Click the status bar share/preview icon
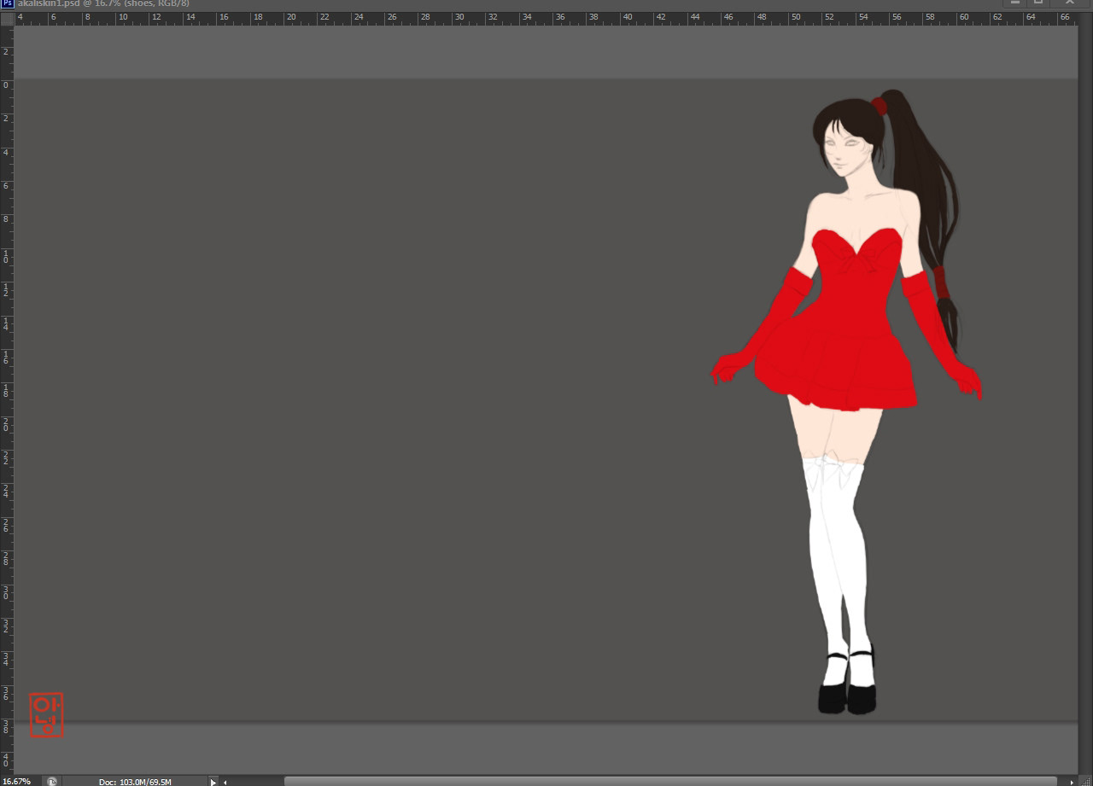This screenshot has height=786, width=1093. (52, 781)
